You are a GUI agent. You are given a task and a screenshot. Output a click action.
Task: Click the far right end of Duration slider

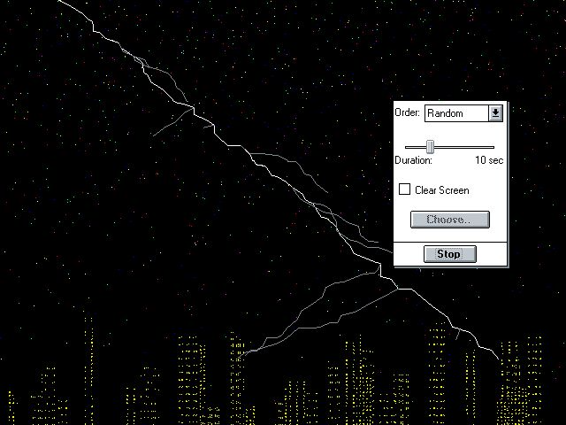[x=493, y=147]
